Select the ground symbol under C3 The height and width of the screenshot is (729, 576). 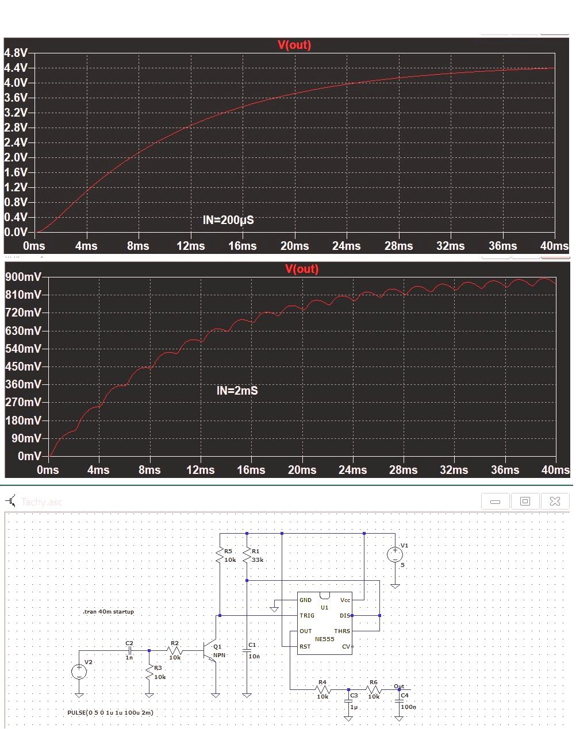click(349, 718)
